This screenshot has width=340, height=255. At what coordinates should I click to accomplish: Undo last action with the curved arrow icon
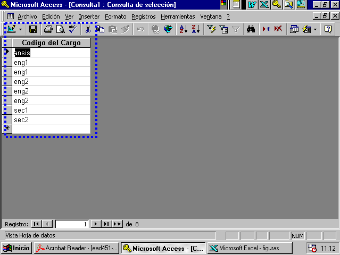pyautogui.click(x=140, y=29)
